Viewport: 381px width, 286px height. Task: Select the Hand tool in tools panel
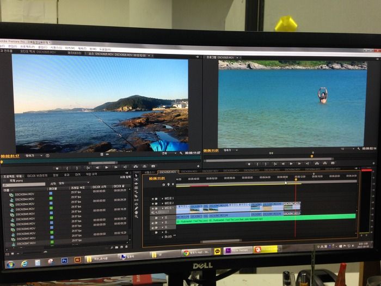(x=136, y=212)
